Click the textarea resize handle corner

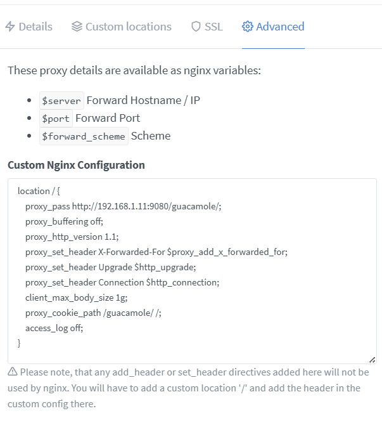372,359
